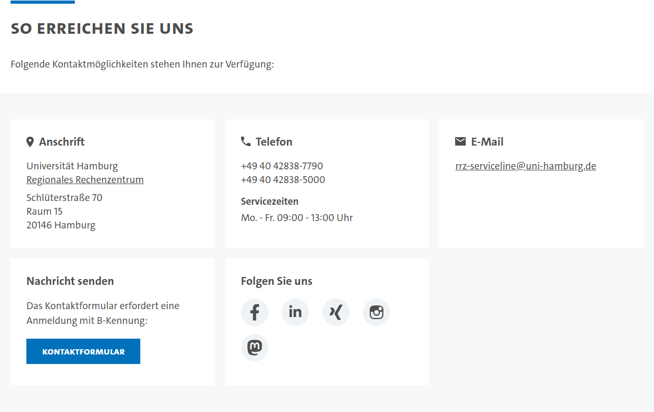Click the envelope icon beside E-Mail
Image resolution: width=654 pixels, height=412 pixels.
[x=460, y=141]
